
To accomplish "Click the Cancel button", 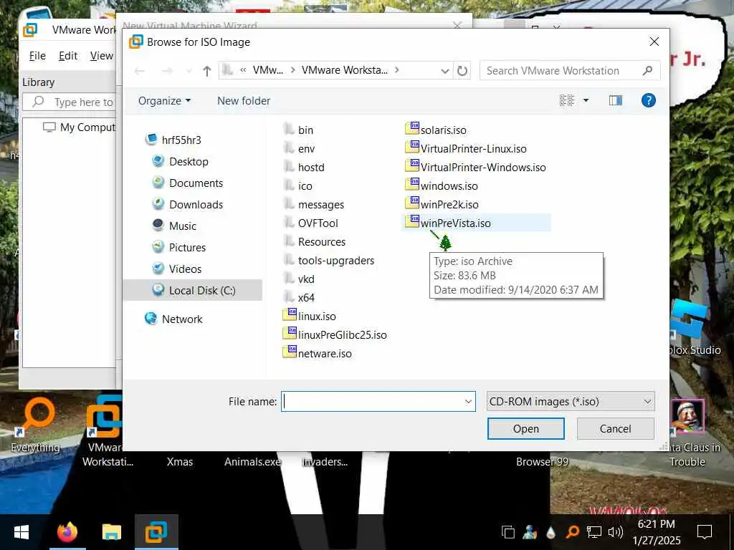I will (x=615, y=428).
